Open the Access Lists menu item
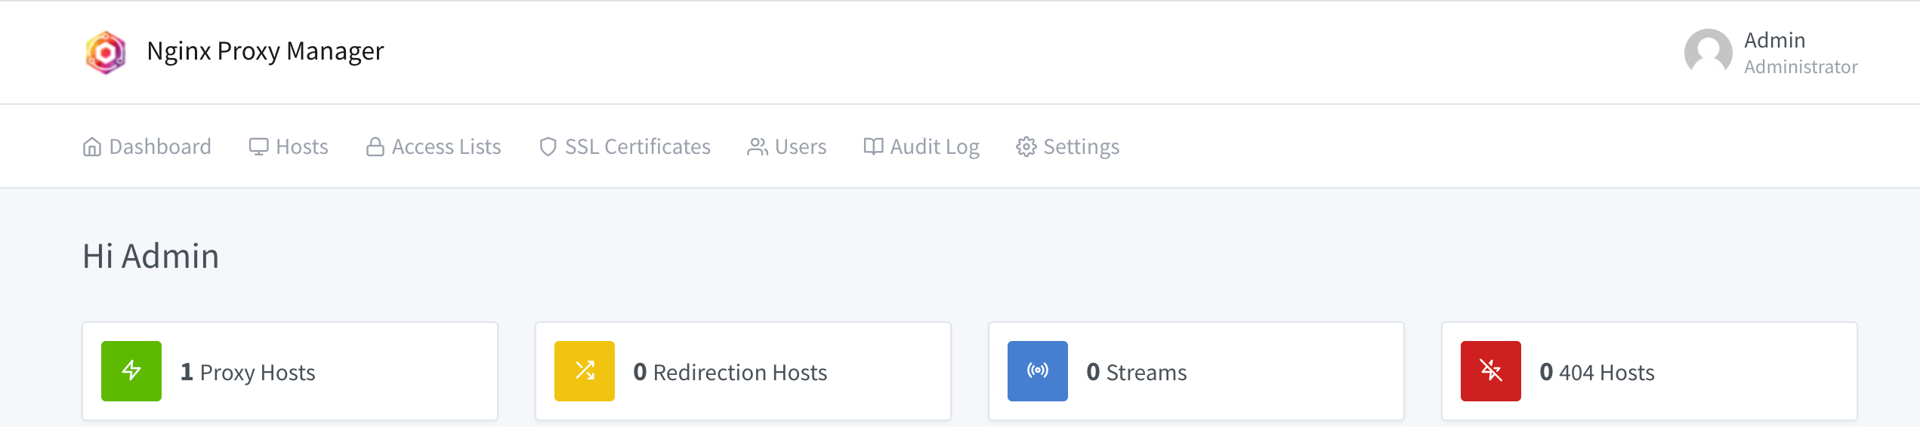Viewport: 1920px width, 427px height. coord(446,147)
